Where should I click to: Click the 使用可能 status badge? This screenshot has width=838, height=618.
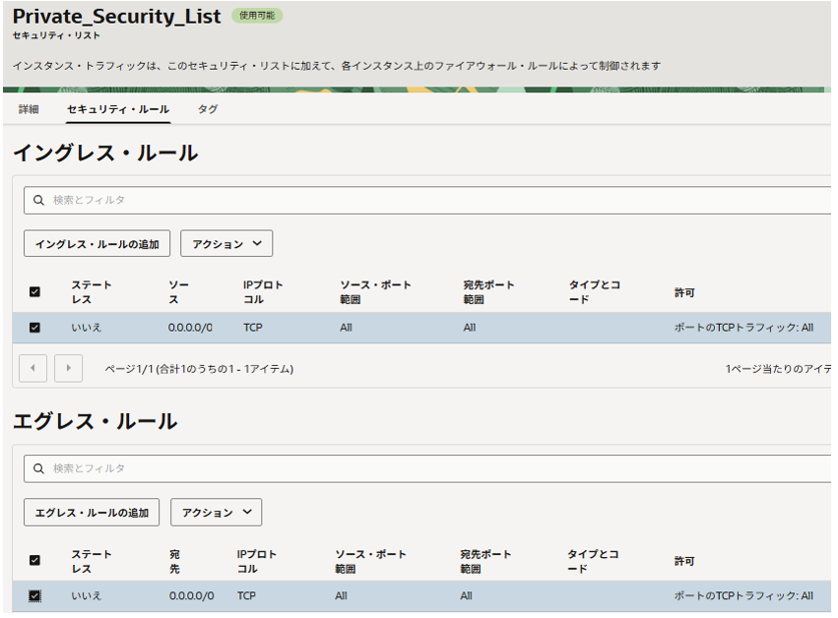tap(257, 16)
